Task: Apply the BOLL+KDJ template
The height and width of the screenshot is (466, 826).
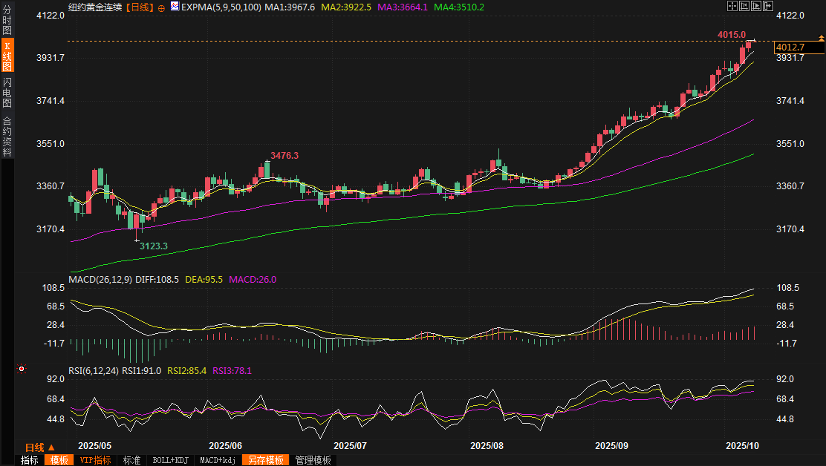Action: (x=170, y=460)
